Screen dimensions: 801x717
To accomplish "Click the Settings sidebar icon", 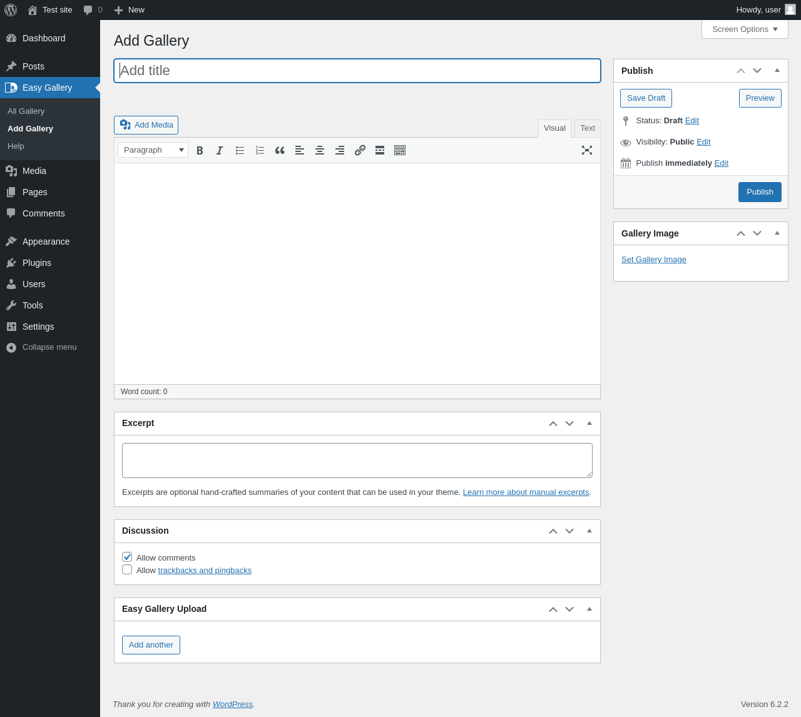I will coord(11,327).
